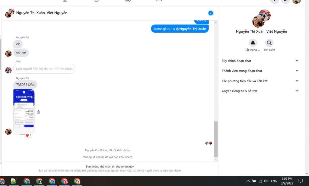309x186 pixels.
Task: Open sender avatar beside the transfer screenshot
Action: point(8,132)
